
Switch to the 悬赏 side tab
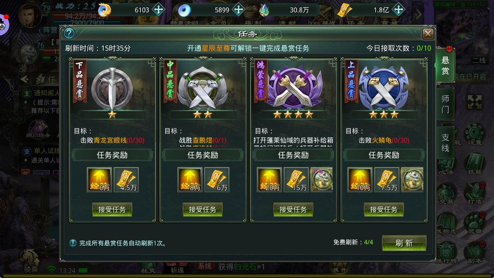(445, 65)
